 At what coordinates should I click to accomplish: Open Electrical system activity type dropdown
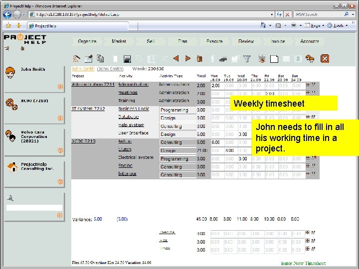[x=178, y=159]
